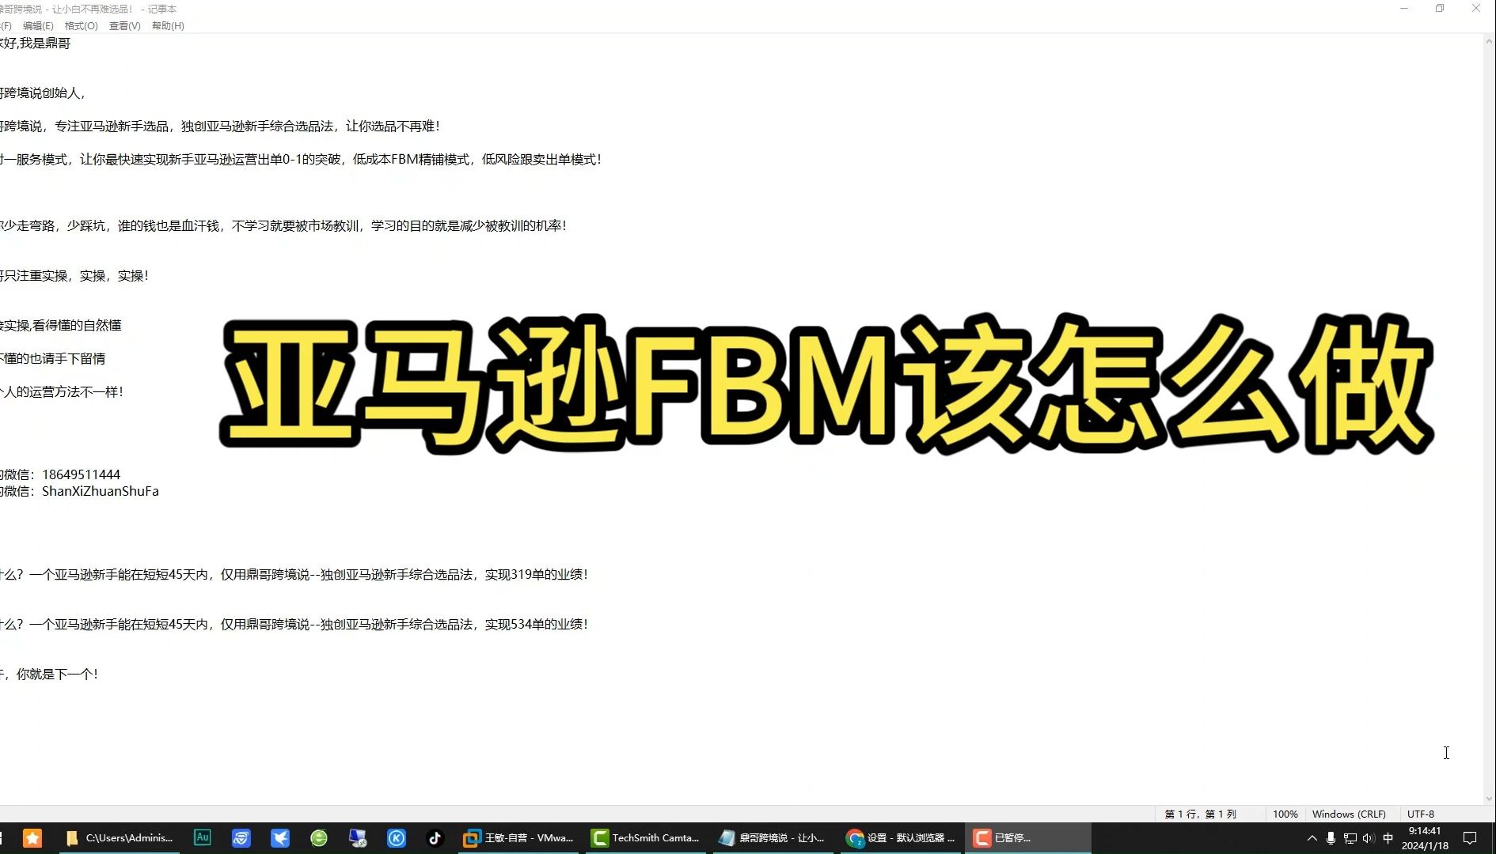Open the blue K app icon in taskbar
The width and height of the screenshot is (1496, 854).
[397, 838]
